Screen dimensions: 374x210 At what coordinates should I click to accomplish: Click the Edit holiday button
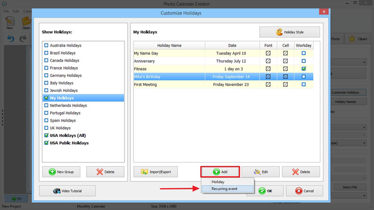tap(260, 172)
